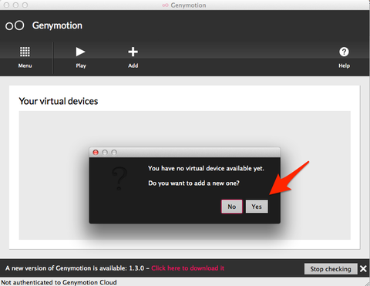Follow 'Click here to download it' link
The width and height of the screenshot is (370, 286).
pyautogui.click(x=188, y=268)
